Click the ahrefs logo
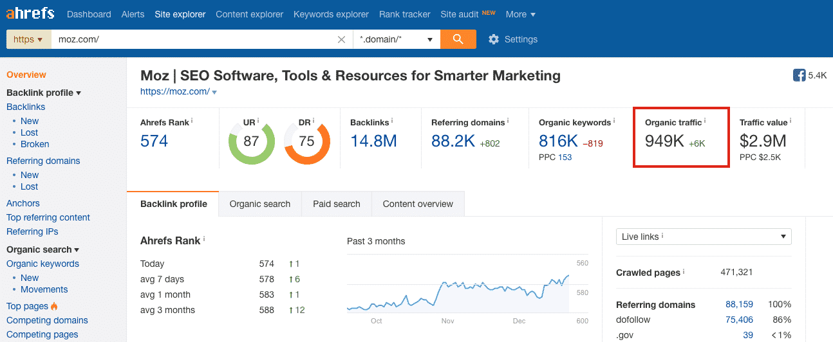 30,14
